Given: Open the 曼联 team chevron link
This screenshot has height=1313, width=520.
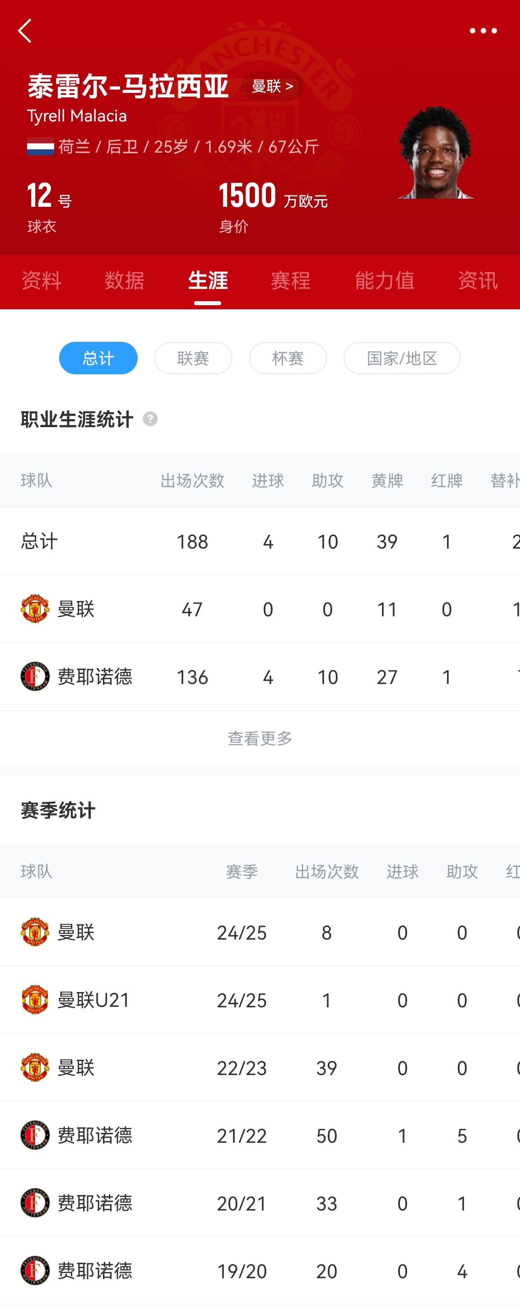Looking at the screenshot, I should [272, 86].
